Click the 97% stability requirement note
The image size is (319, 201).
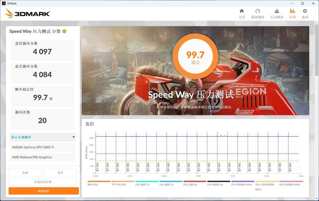point(195,107)
